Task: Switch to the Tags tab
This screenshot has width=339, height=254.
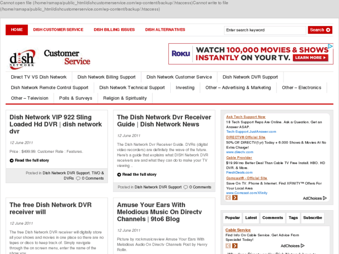Action: 293,218
